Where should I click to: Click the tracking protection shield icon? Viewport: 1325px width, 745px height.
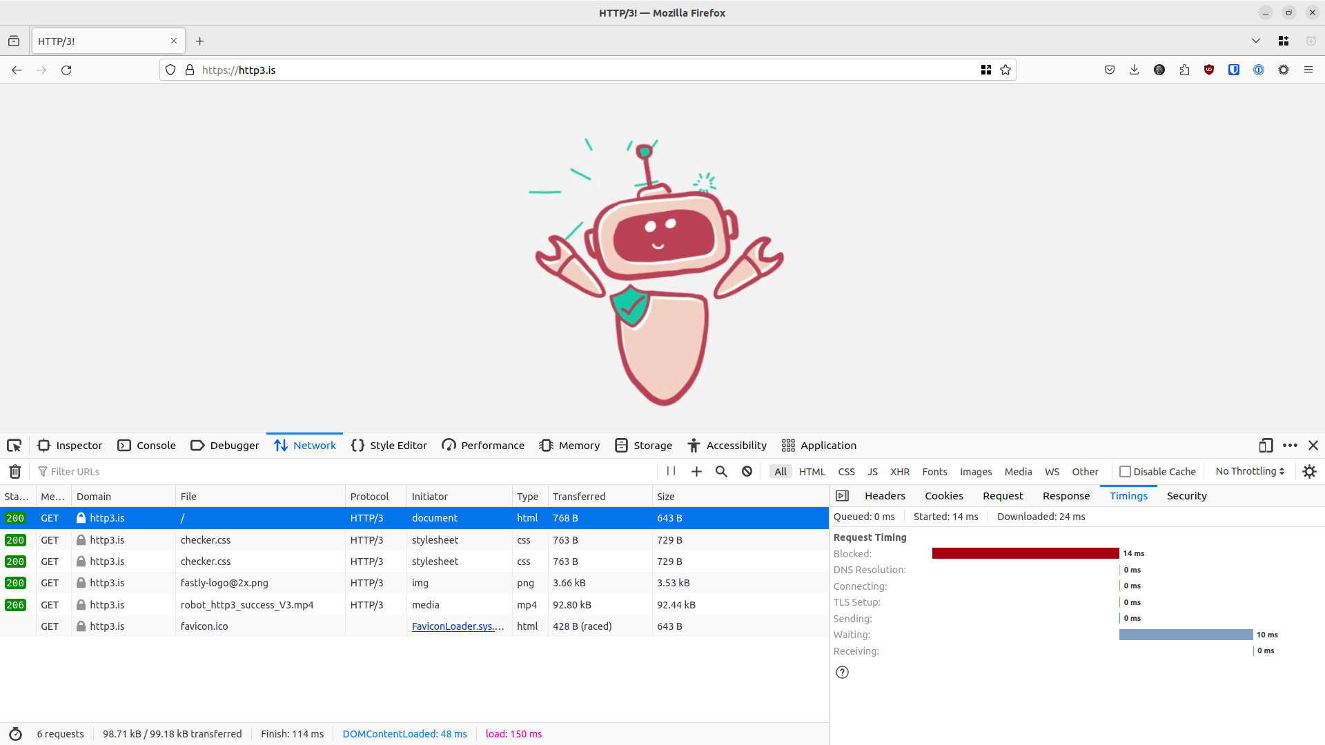point(170,70)
